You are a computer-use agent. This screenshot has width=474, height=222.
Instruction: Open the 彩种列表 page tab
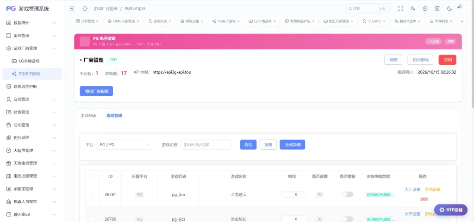pos(441,21)
